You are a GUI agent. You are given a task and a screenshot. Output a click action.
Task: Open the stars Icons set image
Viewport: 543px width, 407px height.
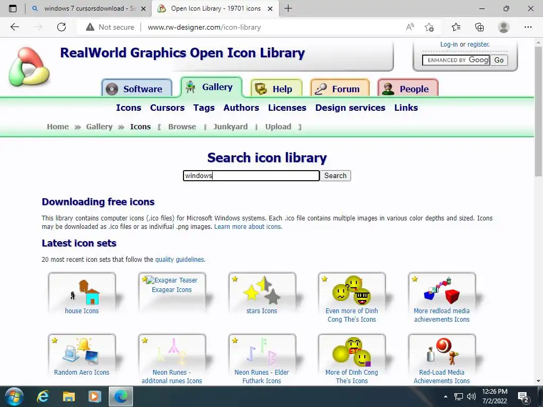coord(262,290)
